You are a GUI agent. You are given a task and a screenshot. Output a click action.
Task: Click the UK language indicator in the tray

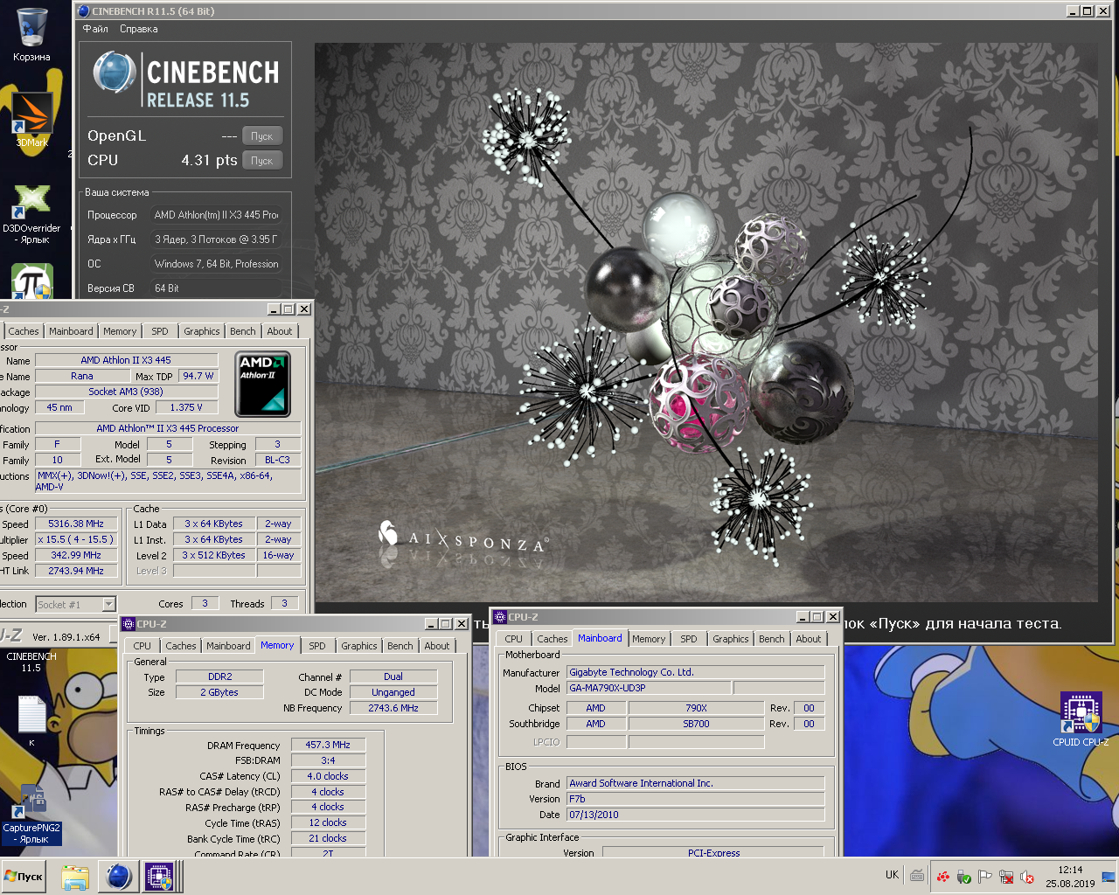coord(892,875)
